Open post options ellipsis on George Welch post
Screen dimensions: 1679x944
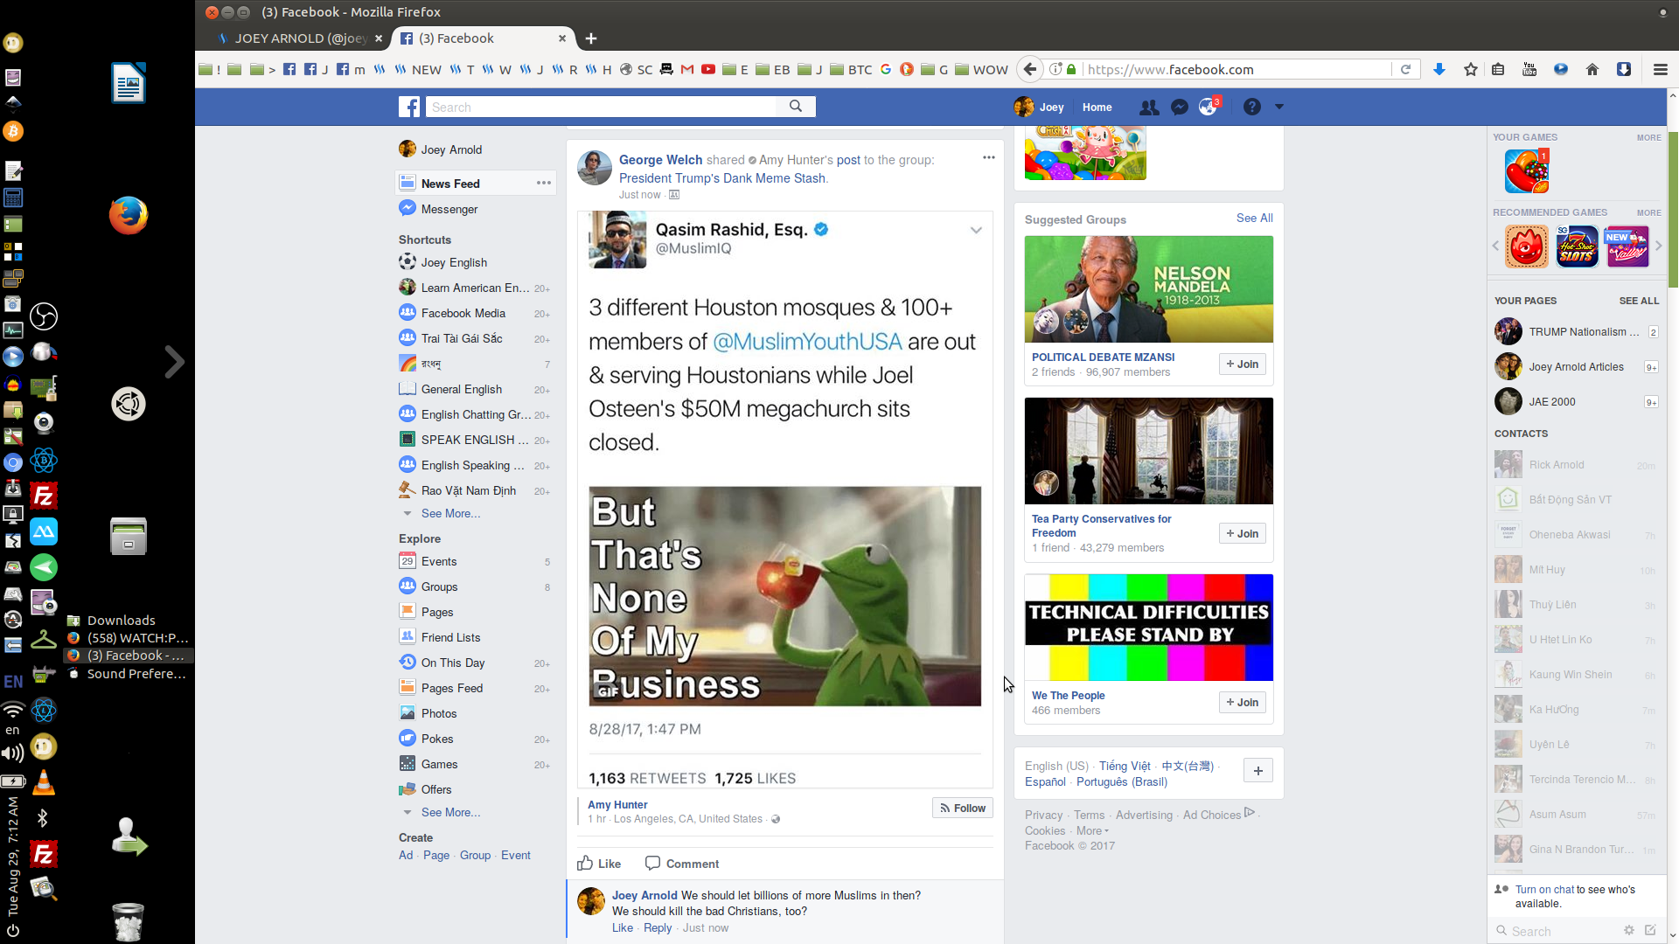[989, 157]
